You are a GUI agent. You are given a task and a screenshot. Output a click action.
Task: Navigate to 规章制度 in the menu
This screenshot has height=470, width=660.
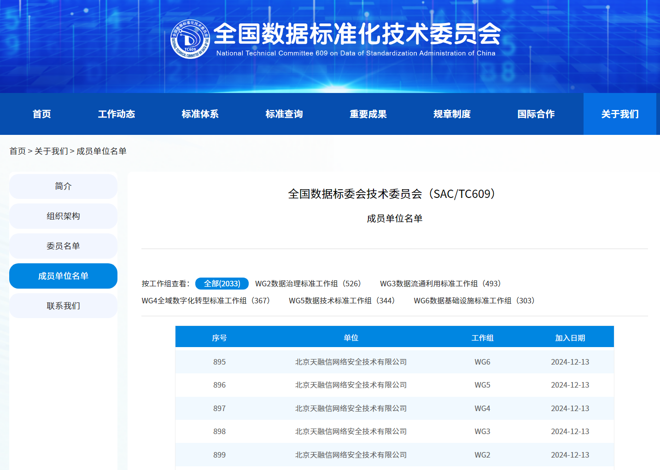click(x=452, y=114)
